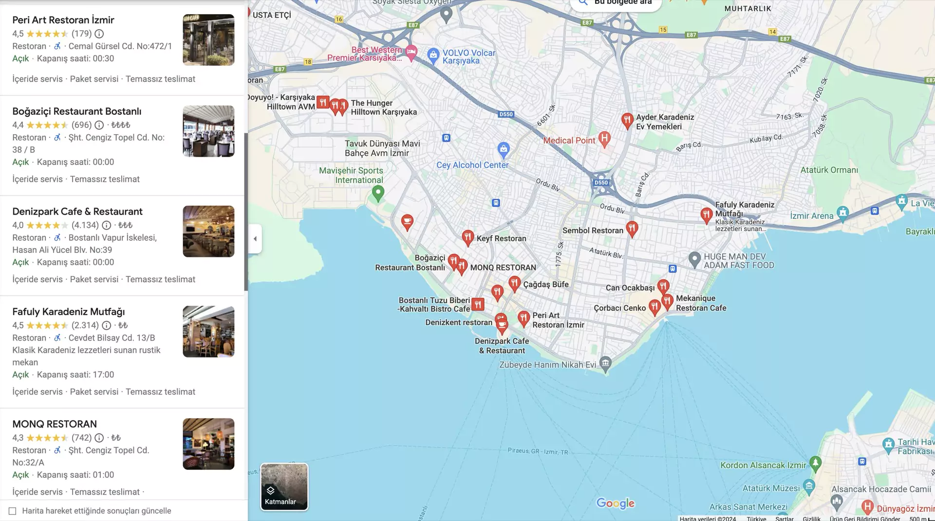
Task: Select the Sembol Restoran map pin
Action: click(632, 229)
